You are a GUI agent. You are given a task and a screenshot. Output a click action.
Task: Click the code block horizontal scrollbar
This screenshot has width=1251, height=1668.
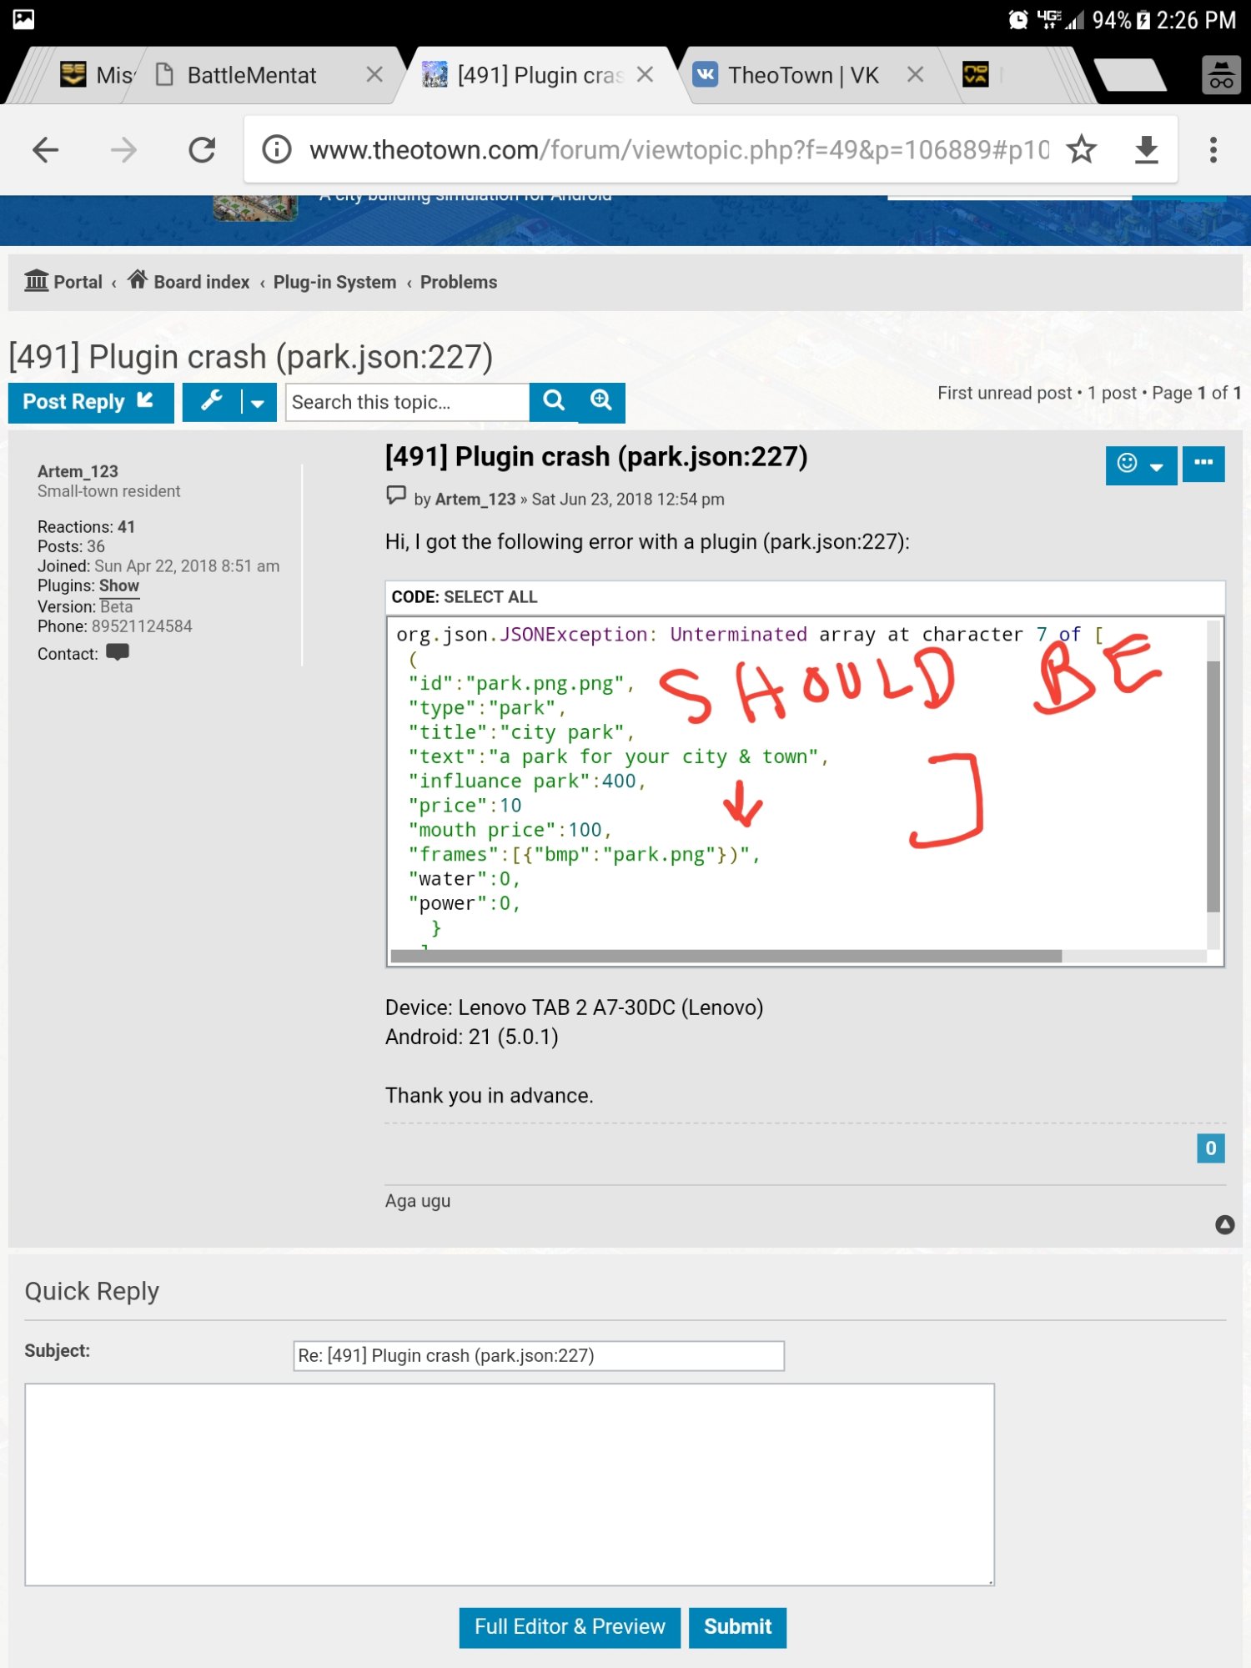(726, 957)
